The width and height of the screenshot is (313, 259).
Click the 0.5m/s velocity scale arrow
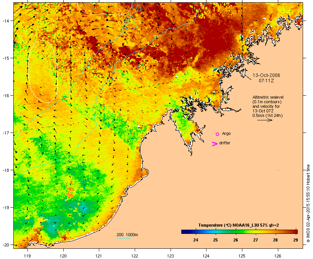click(x=265, y=120)
